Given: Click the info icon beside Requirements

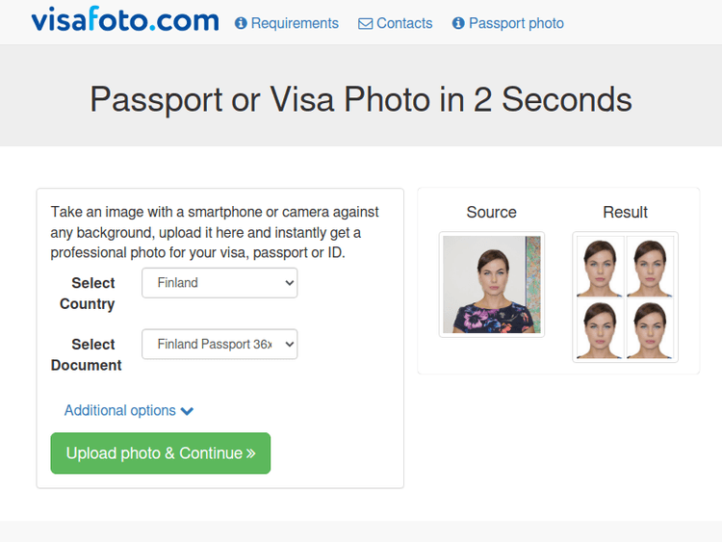Looking at the screenshot, I should pos(241,23).
